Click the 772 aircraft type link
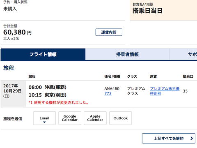 (x=108, y=94)
